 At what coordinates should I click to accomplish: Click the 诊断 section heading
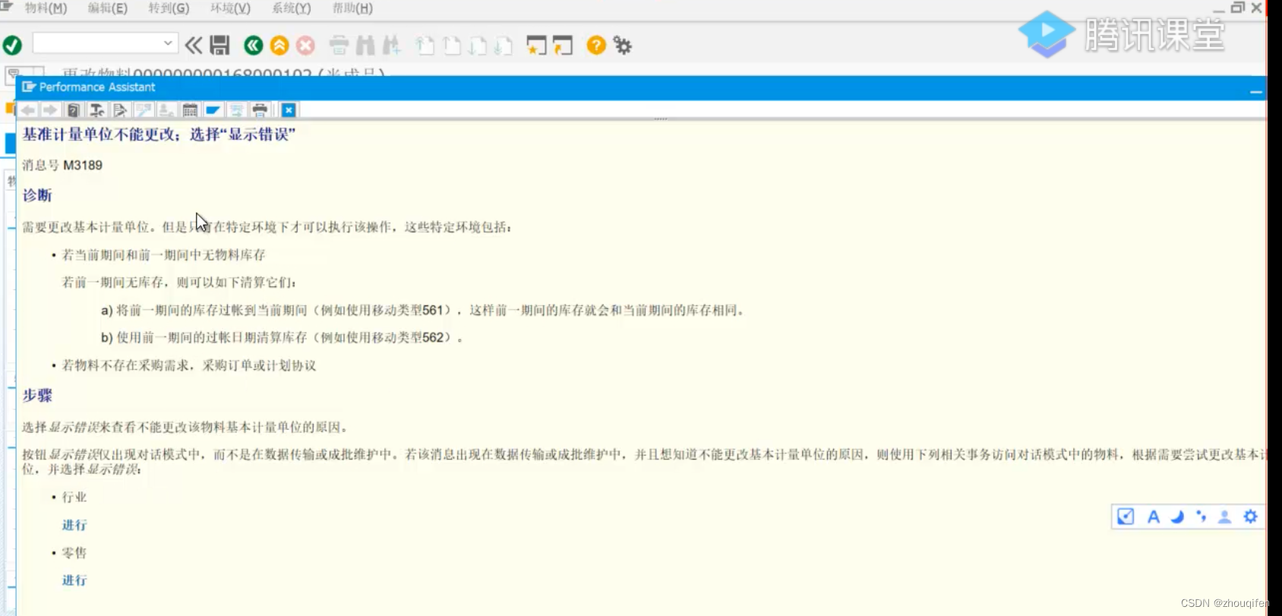coord(37,195)
